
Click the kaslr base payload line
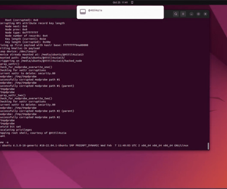tap(44, 45)
